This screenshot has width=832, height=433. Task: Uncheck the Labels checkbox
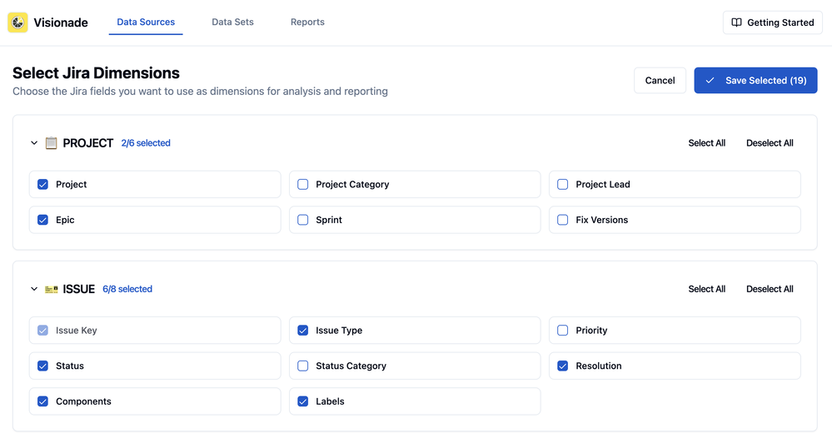[x=303, y=401]
